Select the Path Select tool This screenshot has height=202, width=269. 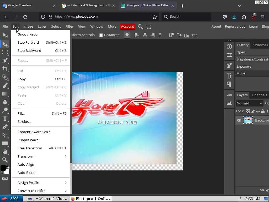tap(5, 135)
